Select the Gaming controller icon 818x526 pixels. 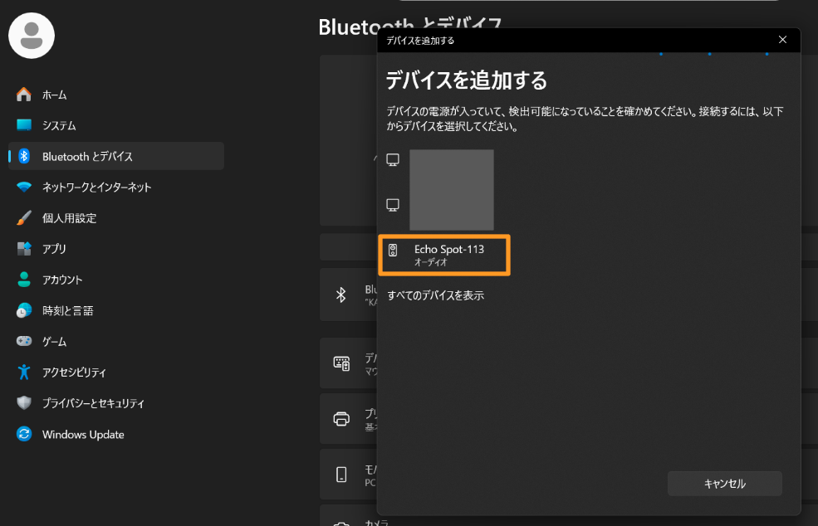pyautogui.click(x=24, y=341)
